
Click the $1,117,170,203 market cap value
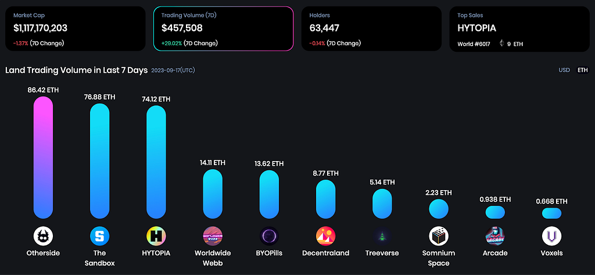click(40, 28)
